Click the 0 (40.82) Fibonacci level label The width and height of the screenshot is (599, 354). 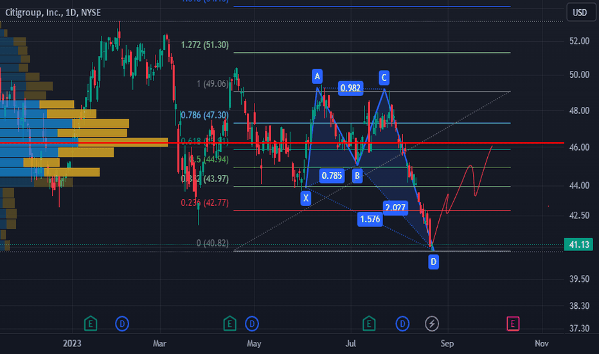coord(212,243)
